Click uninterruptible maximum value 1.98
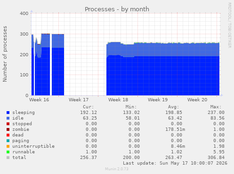 pyautogui.click(x=219, y=146)
